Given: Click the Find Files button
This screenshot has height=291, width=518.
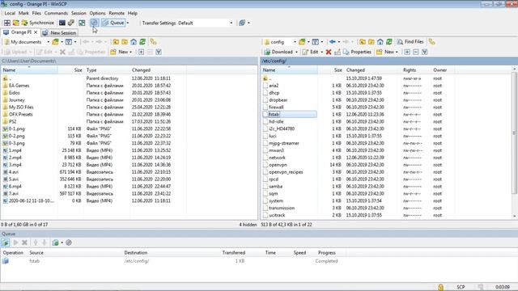Looking at the screenshot, I should pos(410,42).
